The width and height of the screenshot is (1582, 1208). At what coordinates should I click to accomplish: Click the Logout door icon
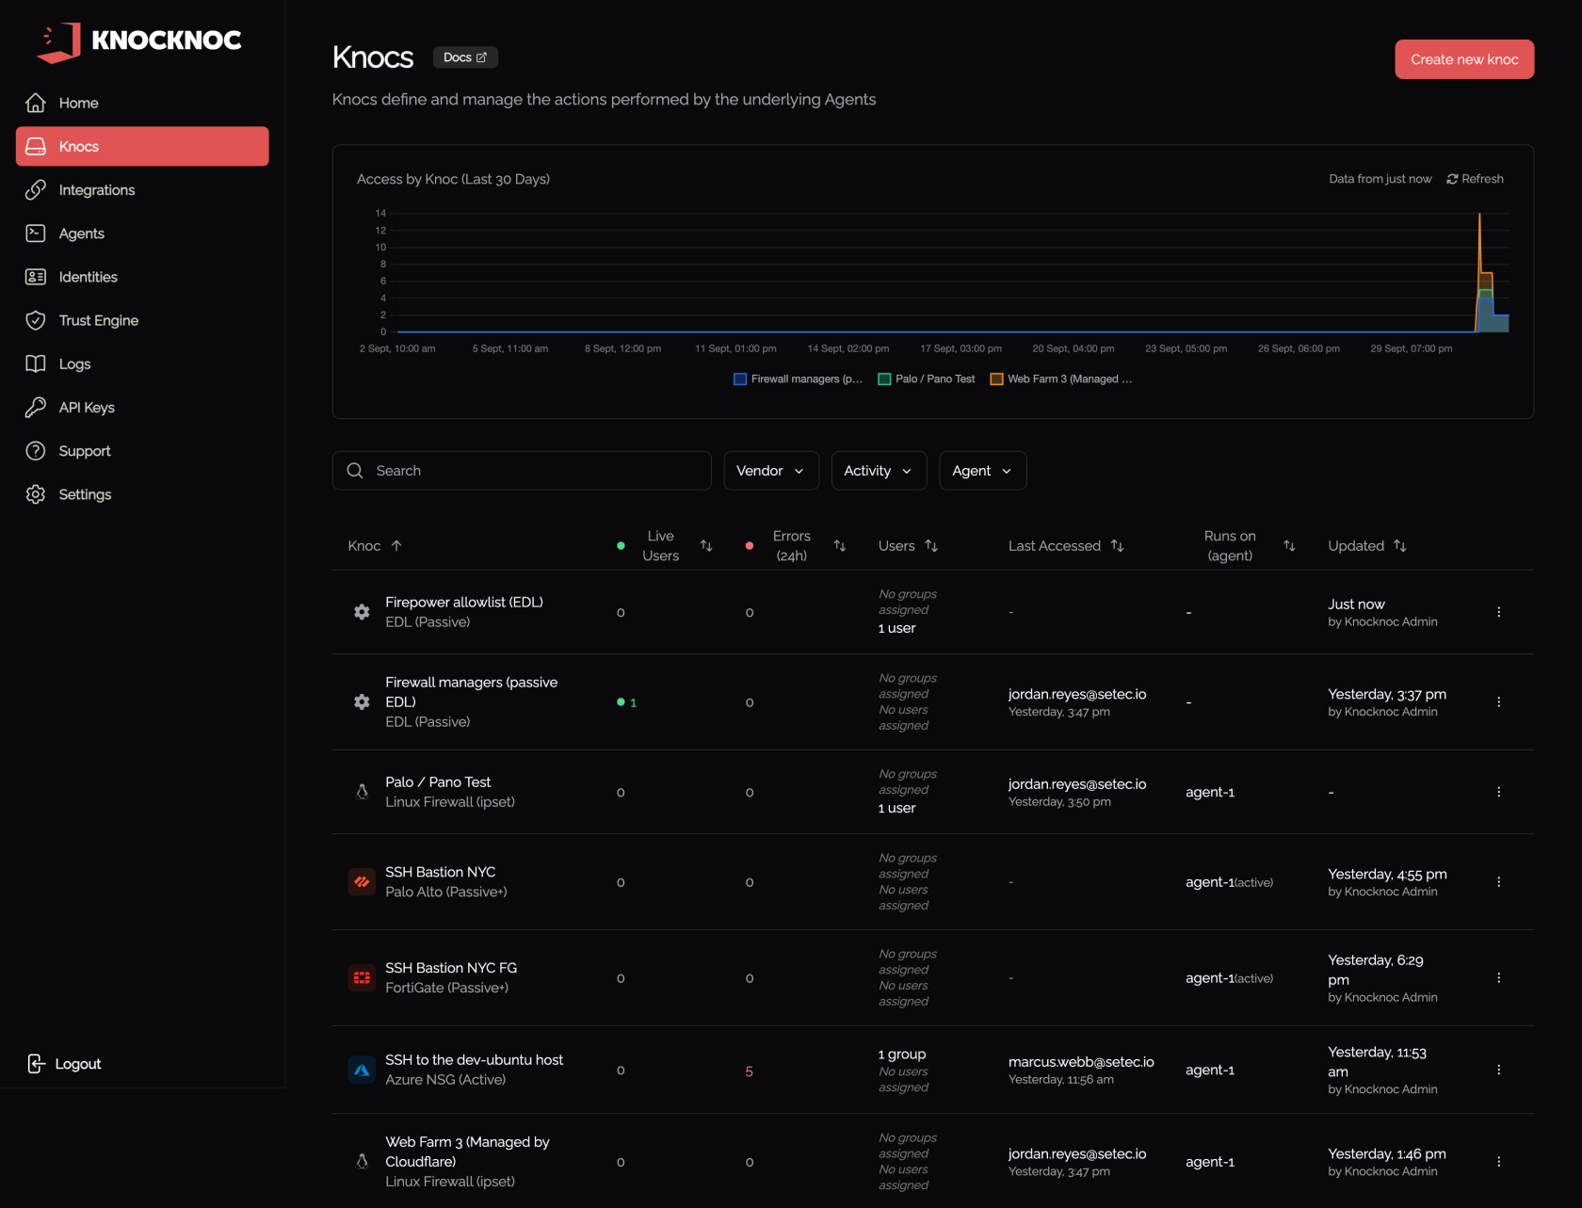pyautogui.click(x=36, y=1064)
